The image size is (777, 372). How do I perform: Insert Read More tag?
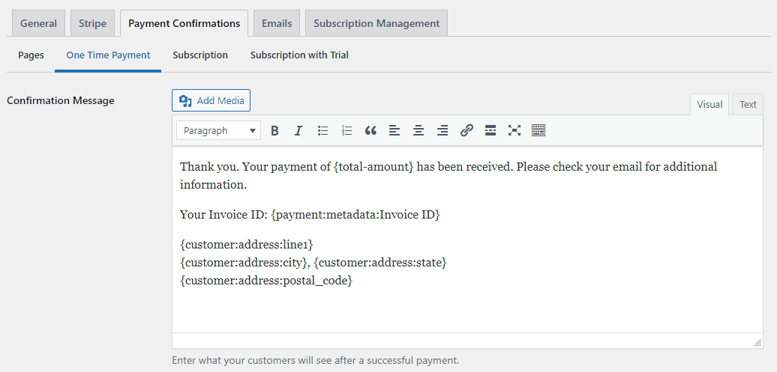(490, 130)
